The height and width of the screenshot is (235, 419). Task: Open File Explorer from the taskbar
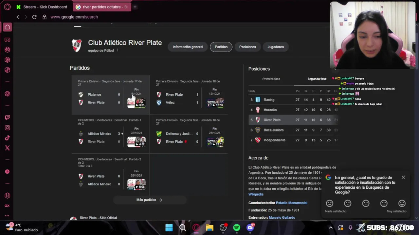point(209,227)
